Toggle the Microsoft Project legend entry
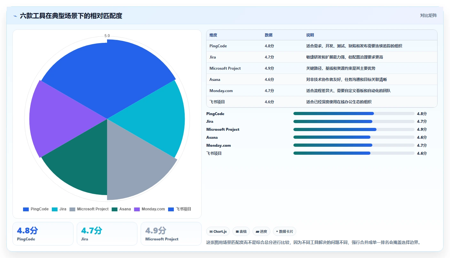Screen dimensions: 450x258 pyautogui.click(x=89, y=209)
